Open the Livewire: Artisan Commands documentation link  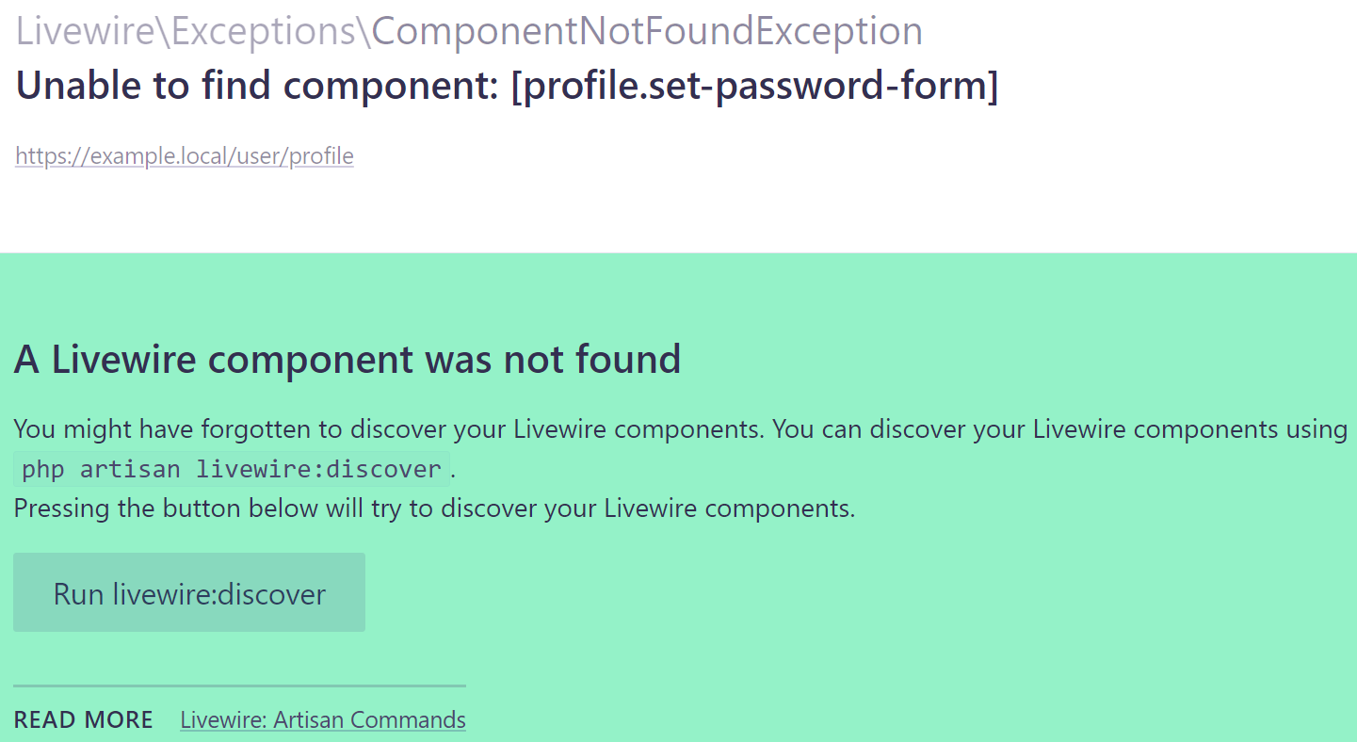point(322,718)
